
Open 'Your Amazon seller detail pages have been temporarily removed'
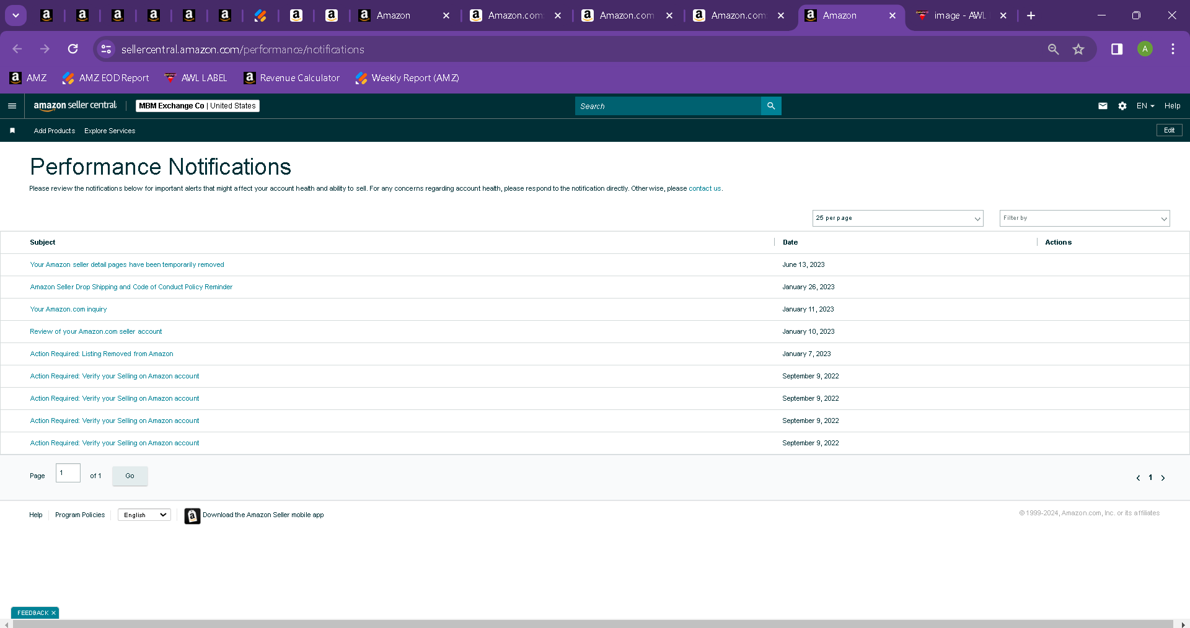point(127,264)
